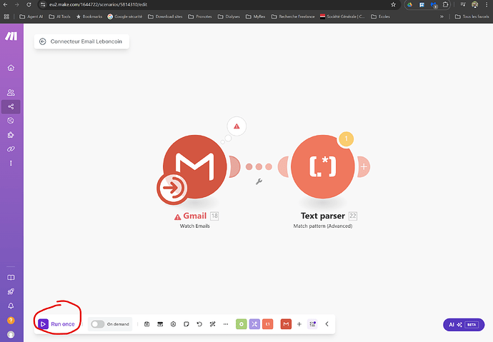493x342 pixels.
Task: Add a favorite with the plus icon in toolbar
Action: point(299,324)
